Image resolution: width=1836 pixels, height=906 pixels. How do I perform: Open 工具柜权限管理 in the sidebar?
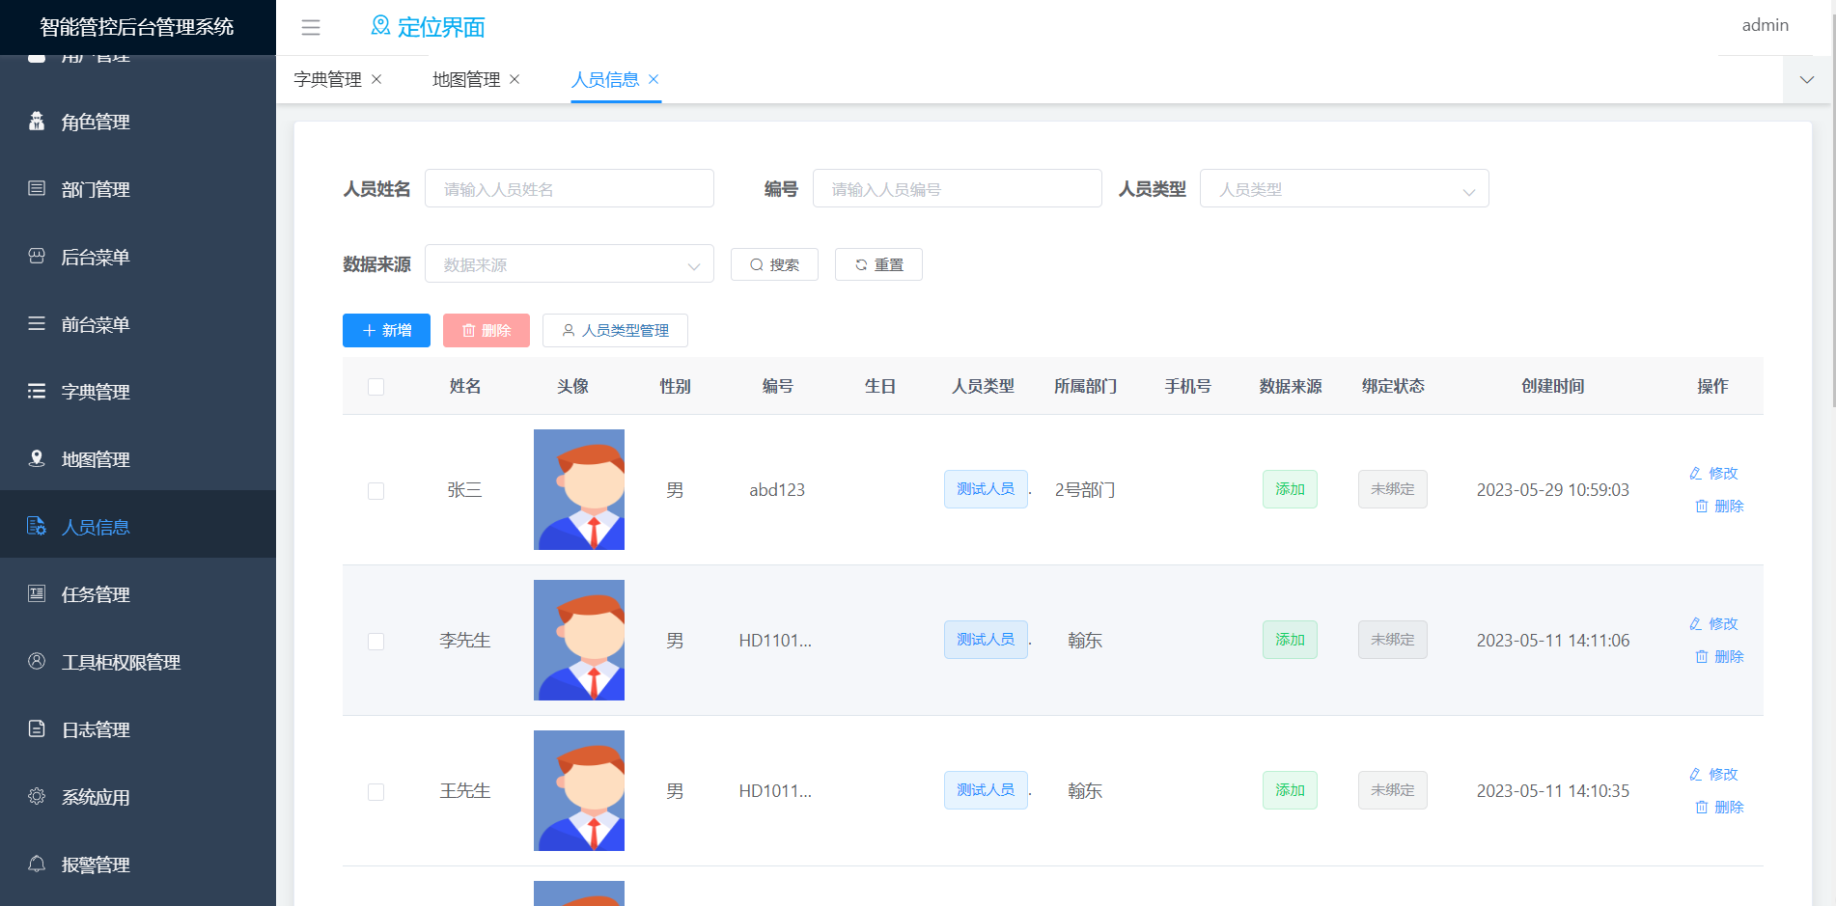click(x=121, y=663)
